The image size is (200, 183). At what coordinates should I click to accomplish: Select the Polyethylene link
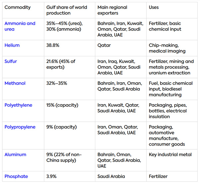18,105
